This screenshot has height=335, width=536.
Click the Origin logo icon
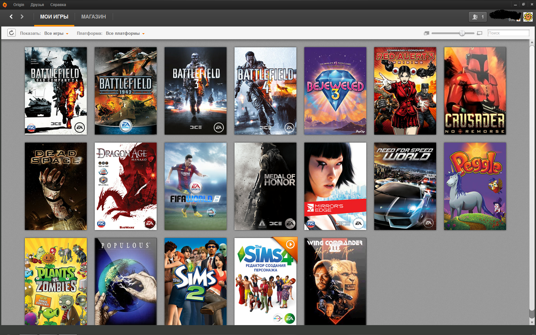click(5, 5)
